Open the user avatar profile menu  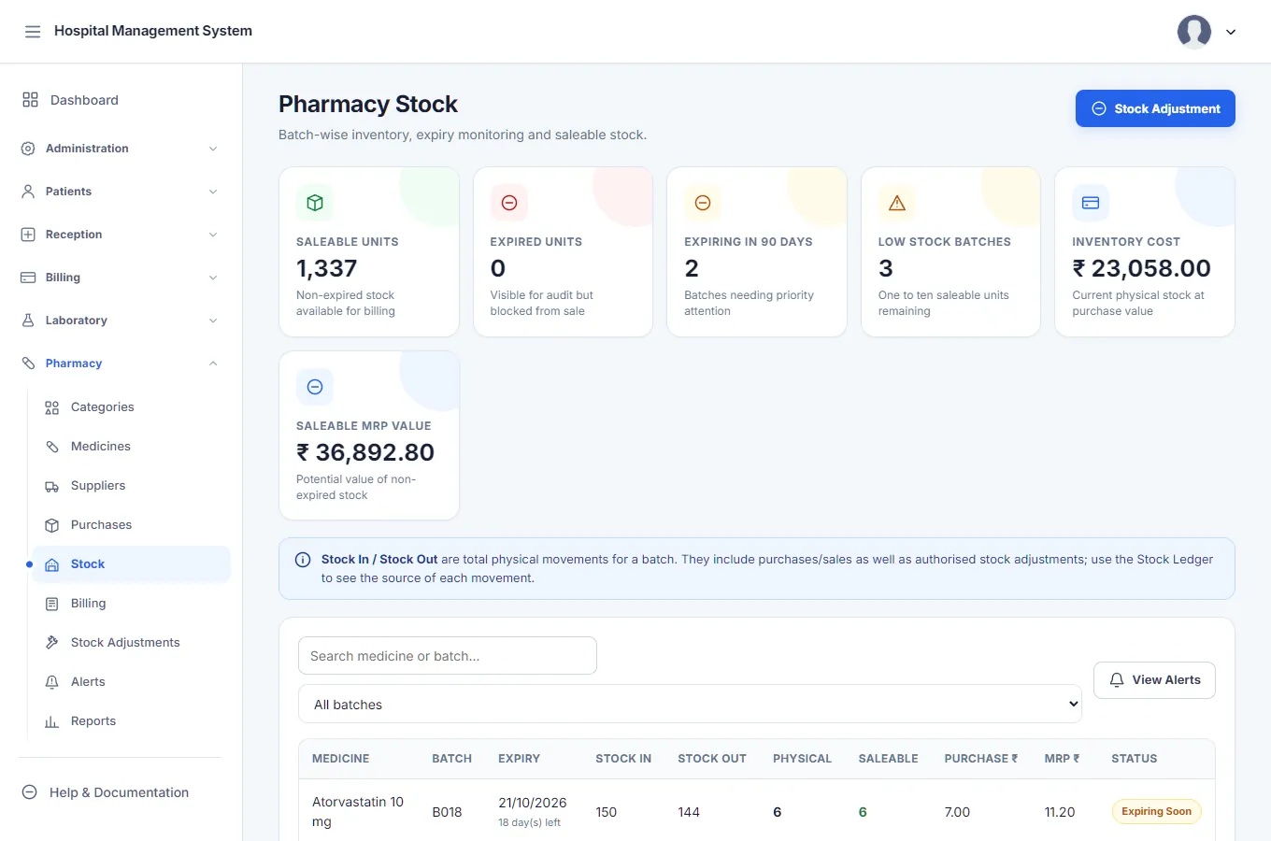pos(1193,32)
